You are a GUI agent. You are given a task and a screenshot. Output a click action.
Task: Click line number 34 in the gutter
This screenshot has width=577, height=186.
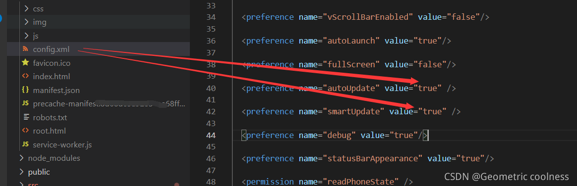[x=210, y=17]
